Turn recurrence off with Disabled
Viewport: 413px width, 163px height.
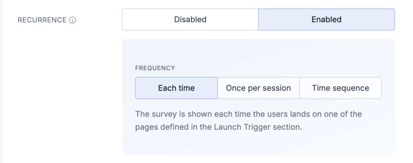point(190,19)
